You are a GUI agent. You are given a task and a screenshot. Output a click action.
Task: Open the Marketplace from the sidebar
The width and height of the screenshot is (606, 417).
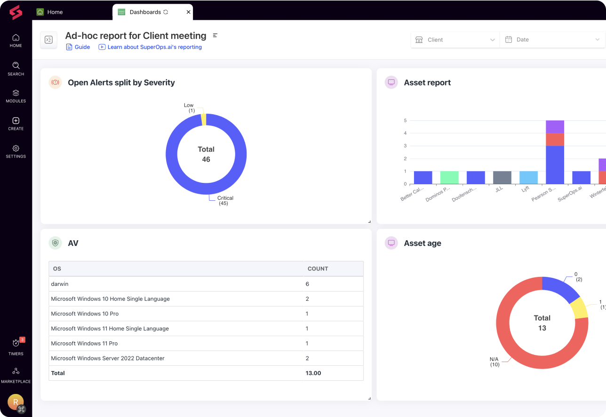16,373
